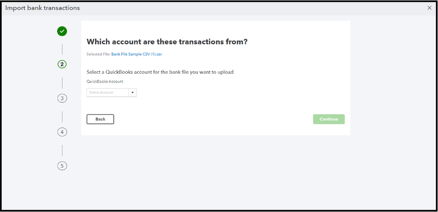Click the 'Selected File:' label text
Viewport: 438px width, 212px height.
(x=98, y=54)
